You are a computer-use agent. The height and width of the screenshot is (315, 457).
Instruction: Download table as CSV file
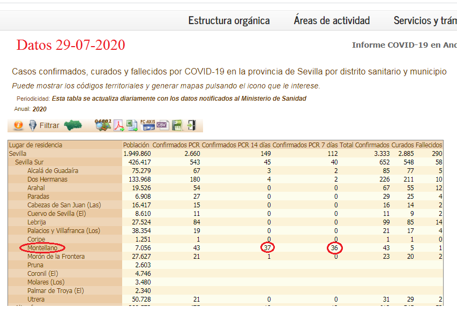(163, 125)
